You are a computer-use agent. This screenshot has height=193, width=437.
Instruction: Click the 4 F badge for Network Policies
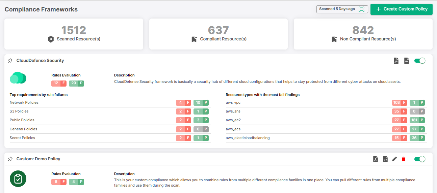(x=183, y=103)
